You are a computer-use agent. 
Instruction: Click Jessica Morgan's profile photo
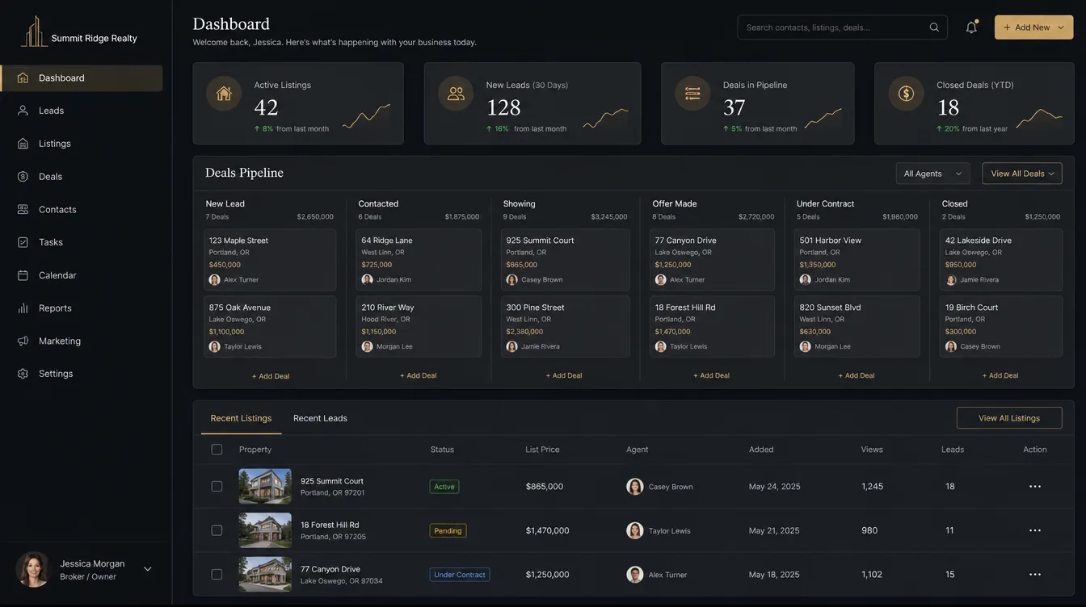click(x=33, y=569)
